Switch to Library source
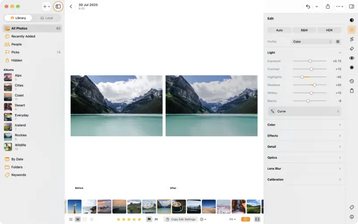Viewport: 358px width, 224px height. point(18,18)
